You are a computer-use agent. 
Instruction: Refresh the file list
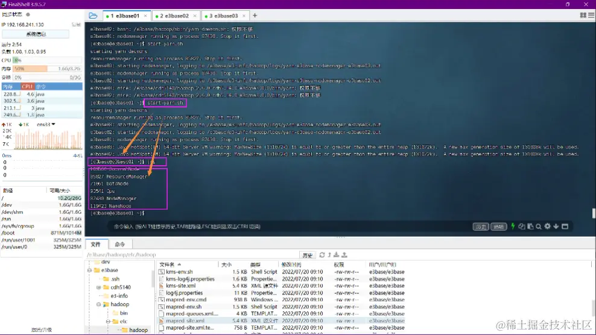322,255
